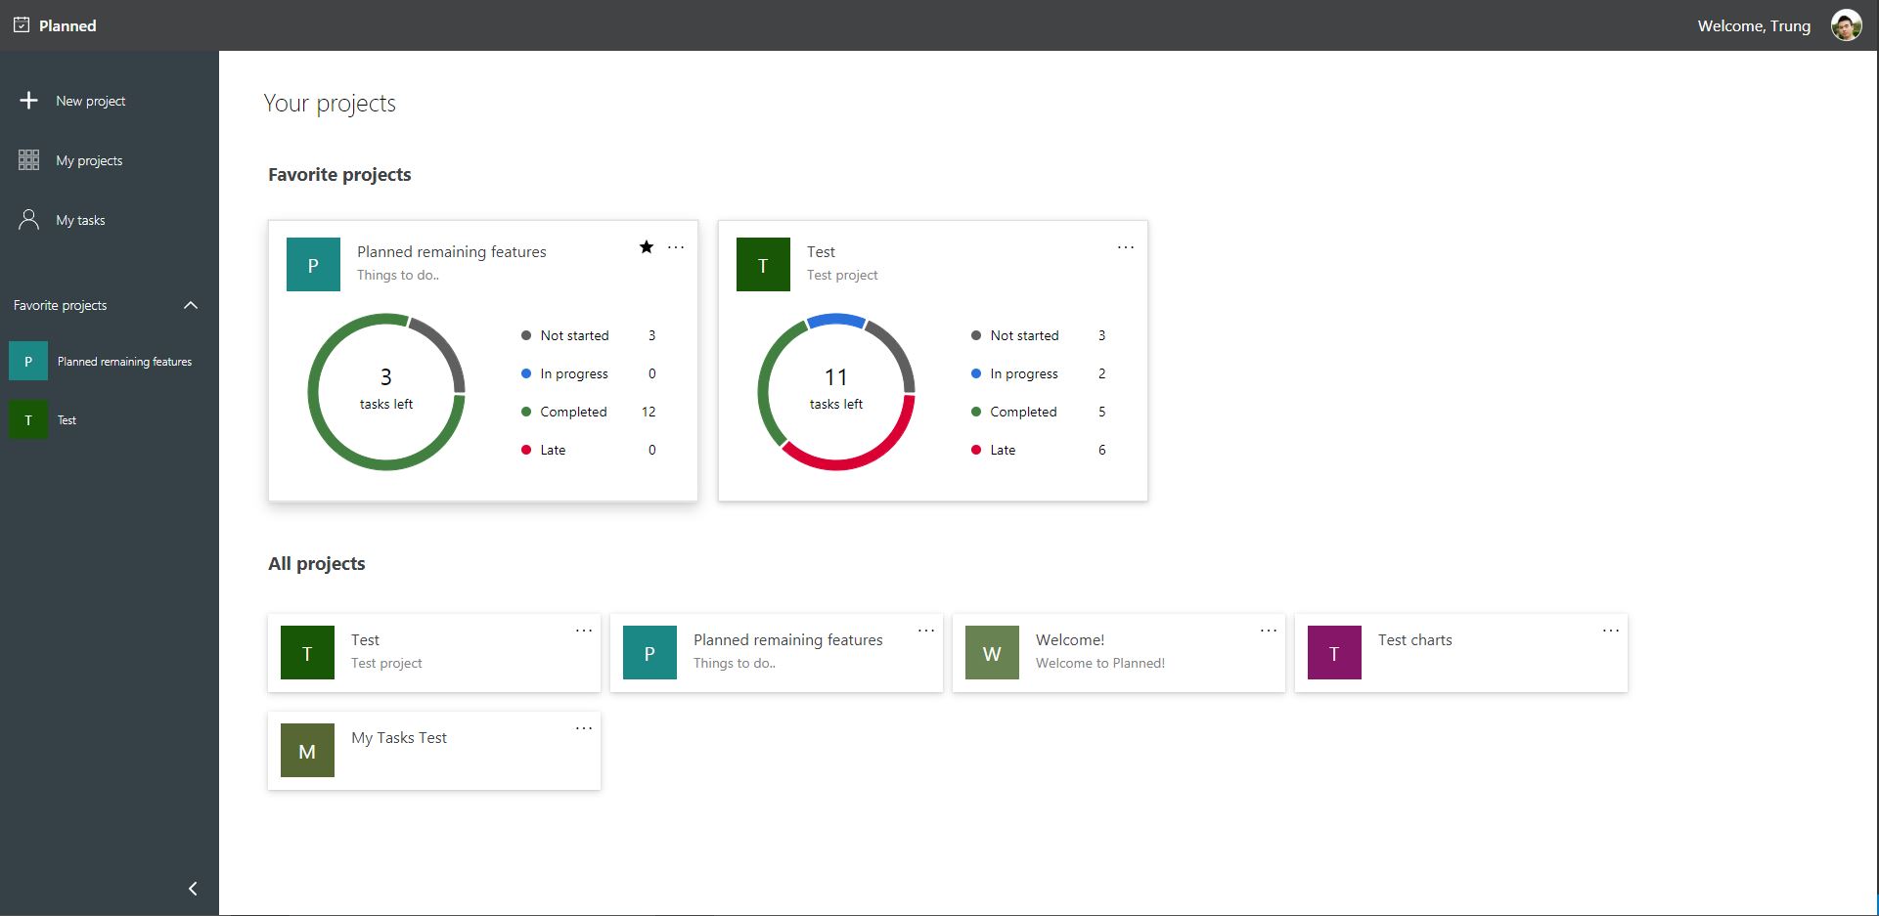Click the 11 tasks left donut chart
The width and height of the screenshot is (1879, 916).
pyautogui.click(x=836, y=391)
